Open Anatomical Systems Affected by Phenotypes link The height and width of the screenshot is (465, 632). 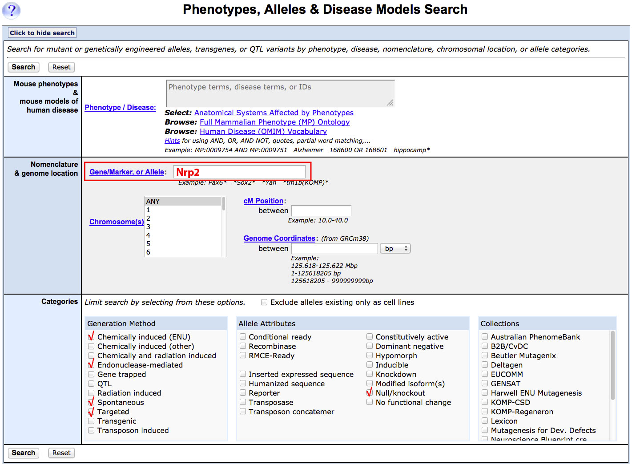(274, 113)
